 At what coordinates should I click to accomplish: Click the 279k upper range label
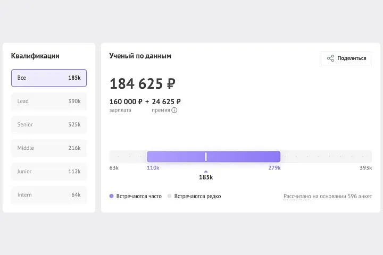click(274, 168)
